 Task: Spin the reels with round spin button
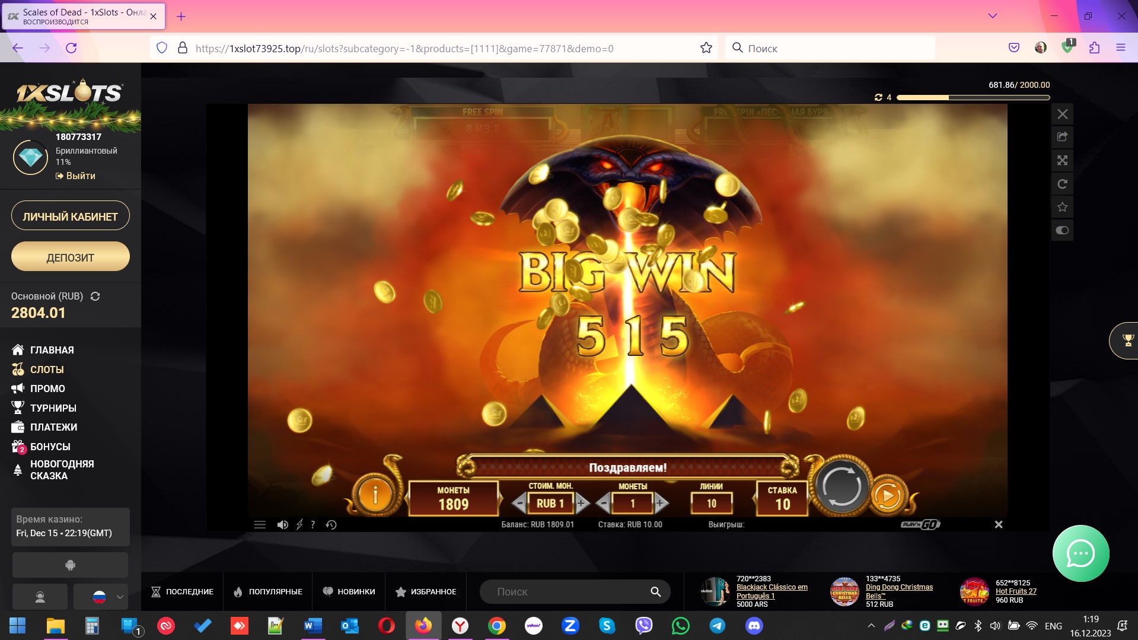[x=841, y=486]
